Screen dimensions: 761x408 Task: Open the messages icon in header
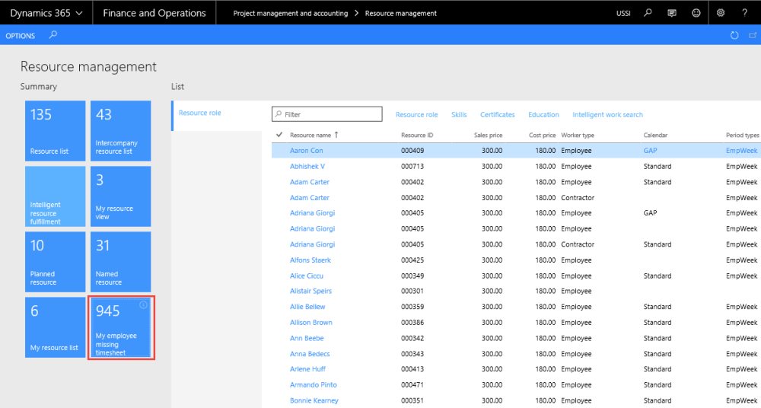coord(671,13)
